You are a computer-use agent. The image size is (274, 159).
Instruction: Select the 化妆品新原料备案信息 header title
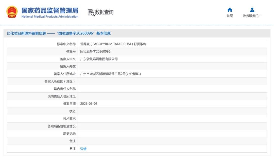point(28,33)
